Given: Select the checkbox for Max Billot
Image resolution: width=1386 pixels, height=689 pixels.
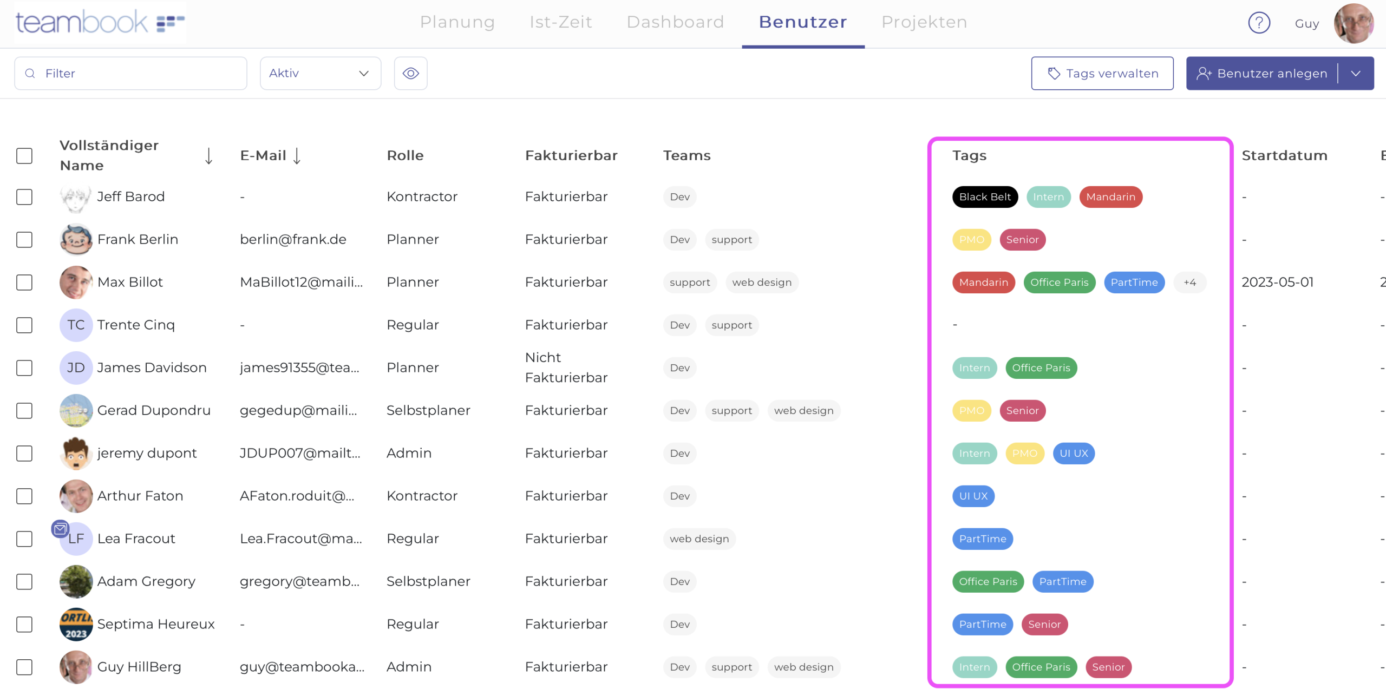Looking at the screenshot, I should [24, 283].
